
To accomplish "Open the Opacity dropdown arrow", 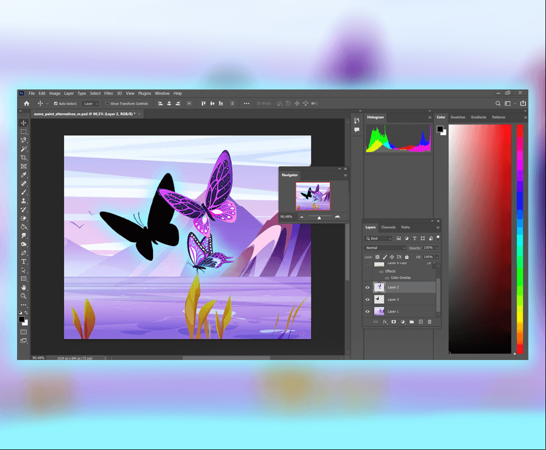I will pos(437,248).
